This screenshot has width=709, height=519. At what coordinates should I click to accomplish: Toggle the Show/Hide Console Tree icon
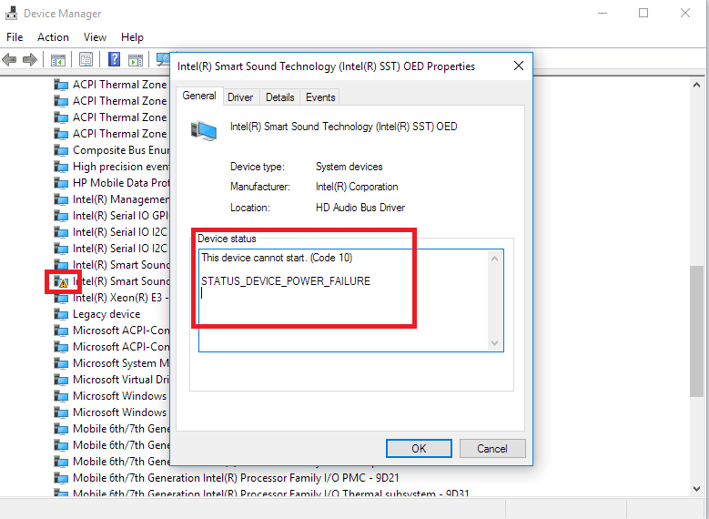click(58, 60)
